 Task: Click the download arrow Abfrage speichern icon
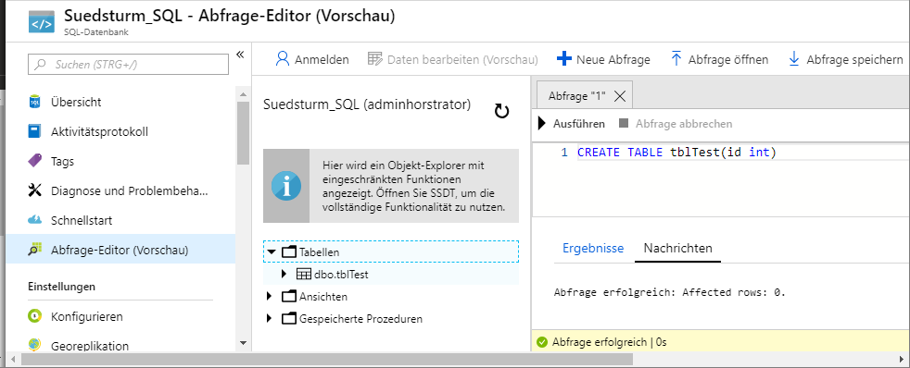(x=794, y=59)
